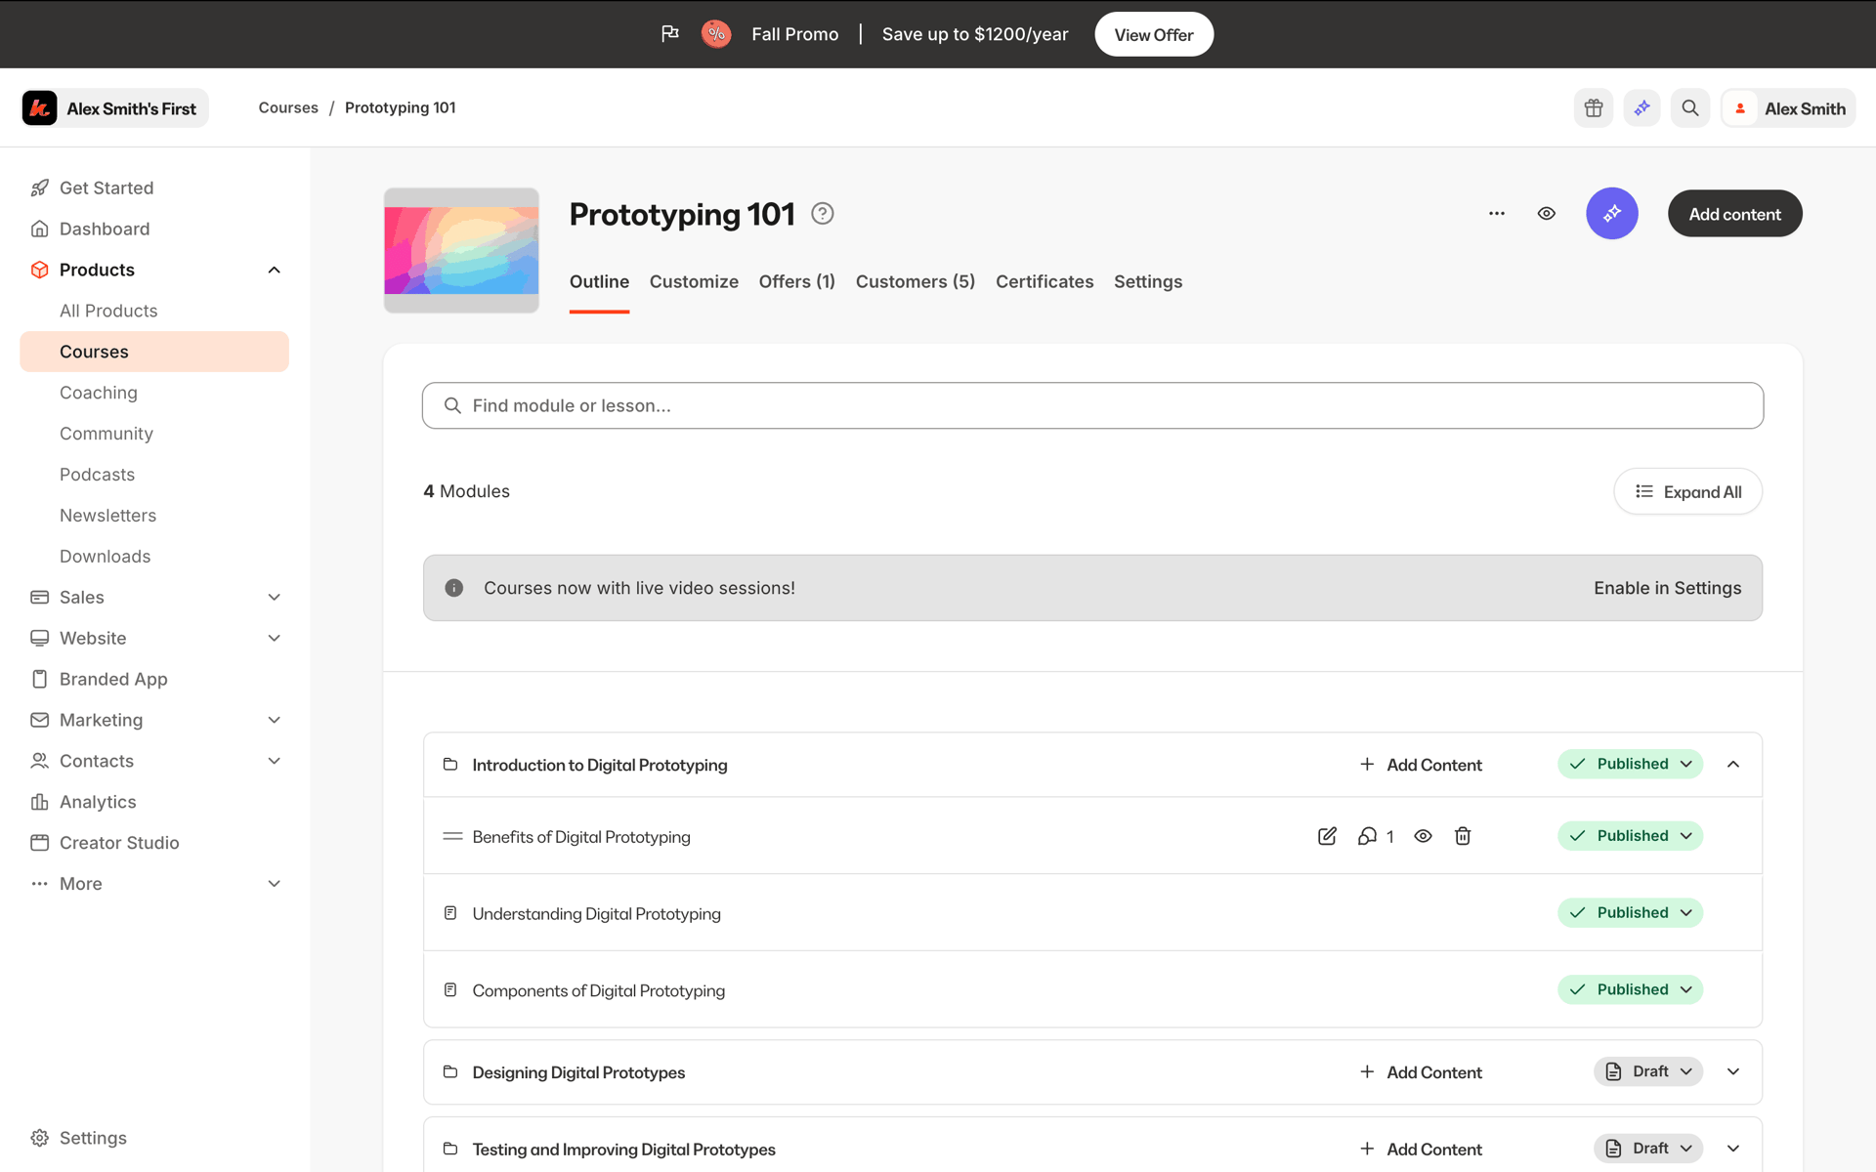Open the Alex Smith account menu
This screenshot has height=1172, width=1876.
pos(1788,108)
